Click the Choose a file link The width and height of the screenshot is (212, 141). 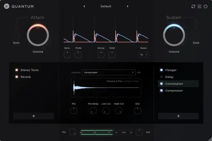point(114,81)
